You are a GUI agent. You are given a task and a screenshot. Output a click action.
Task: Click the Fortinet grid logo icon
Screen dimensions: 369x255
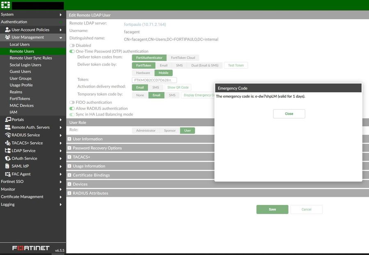pos(6,5)
